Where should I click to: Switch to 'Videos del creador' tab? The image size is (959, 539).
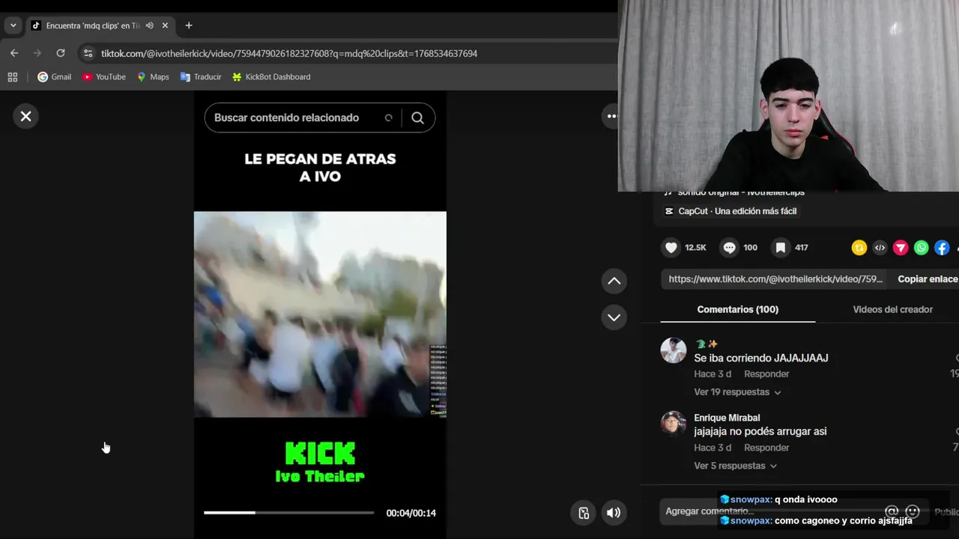pyautogui.click(x=892, y=309)
